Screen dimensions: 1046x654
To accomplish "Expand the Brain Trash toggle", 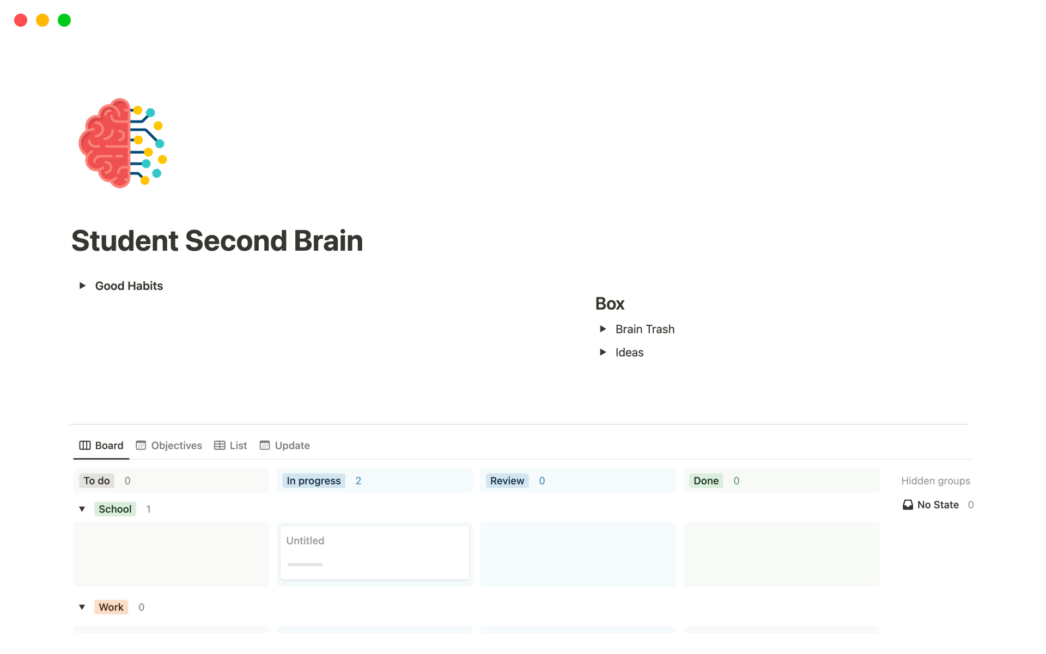I will click(x=603, y=329).
